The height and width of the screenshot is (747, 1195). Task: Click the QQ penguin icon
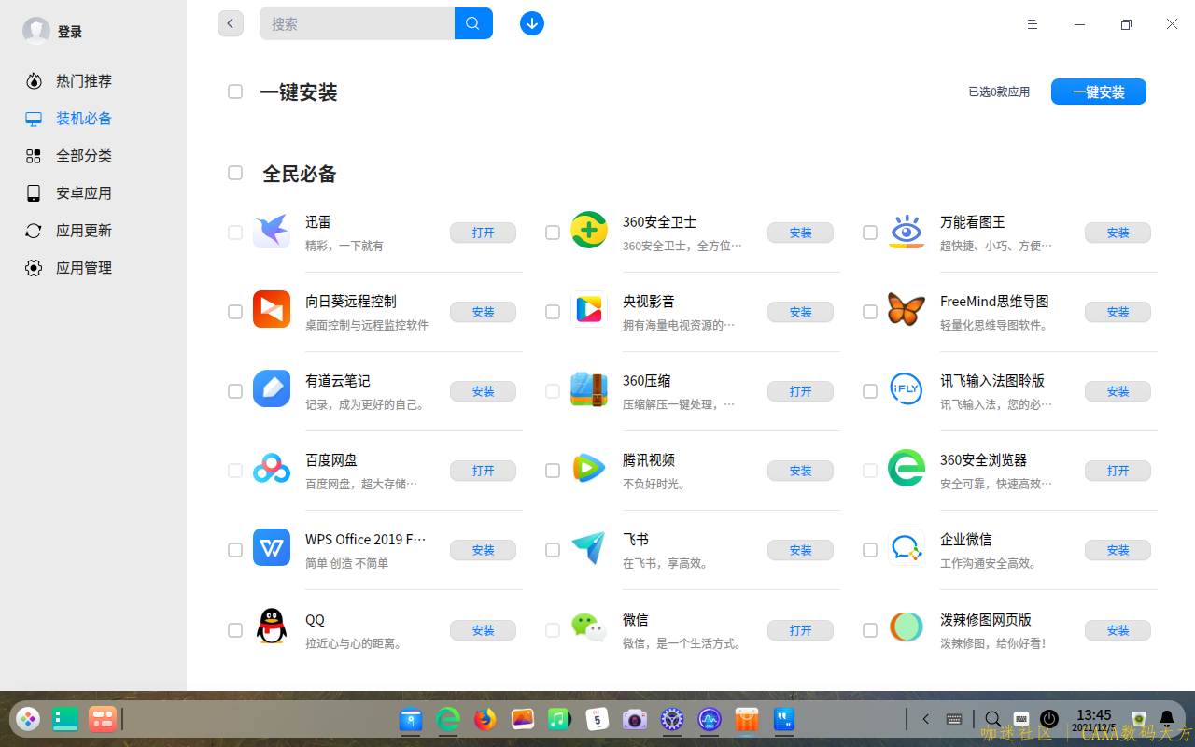pos(272,627)
